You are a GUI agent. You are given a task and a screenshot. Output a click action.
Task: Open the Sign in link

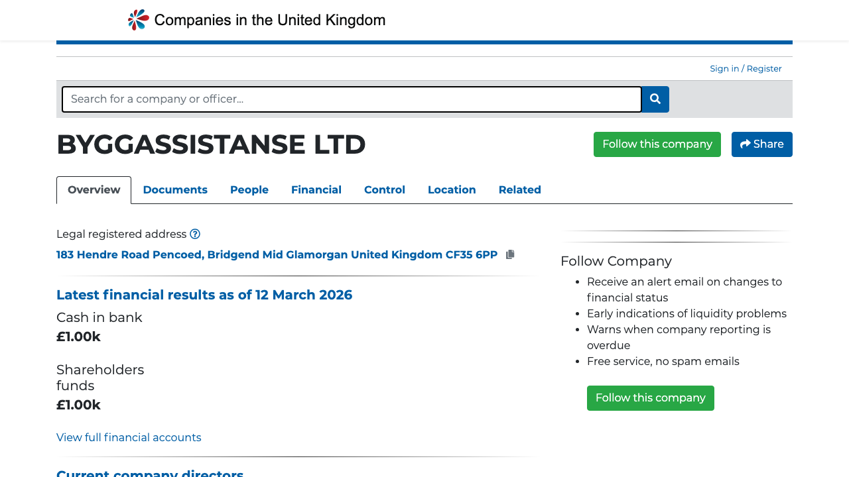(x=724, y=68)
